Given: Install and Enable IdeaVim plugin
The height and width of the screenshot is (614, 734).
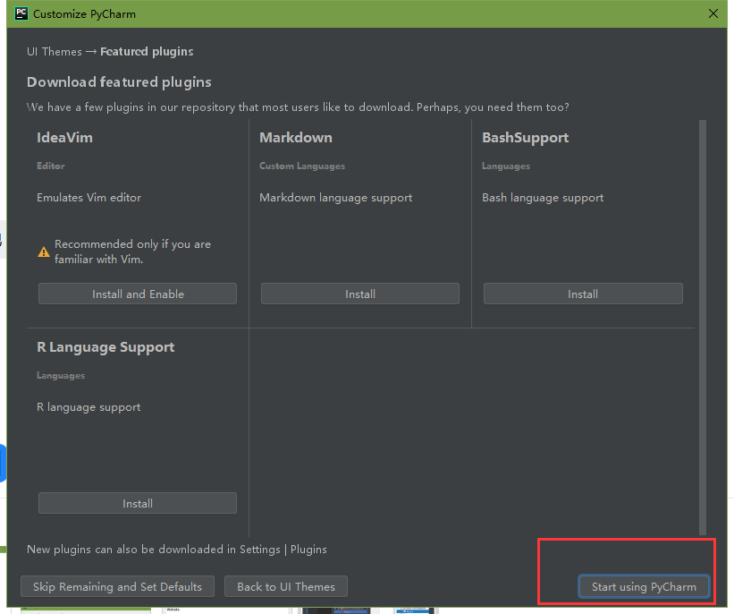Looking at the screenshot, I should [138, 294].
